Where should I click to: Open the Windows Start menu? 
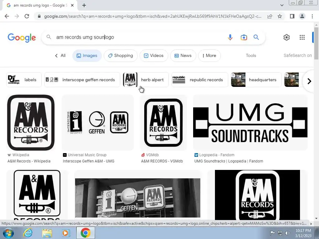coord(8,233)
